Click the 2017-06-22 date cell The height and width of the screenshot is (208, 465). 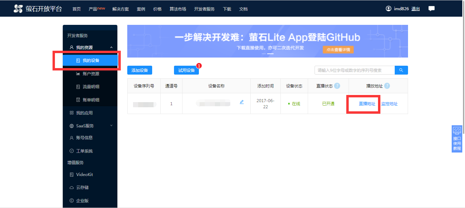265,104
